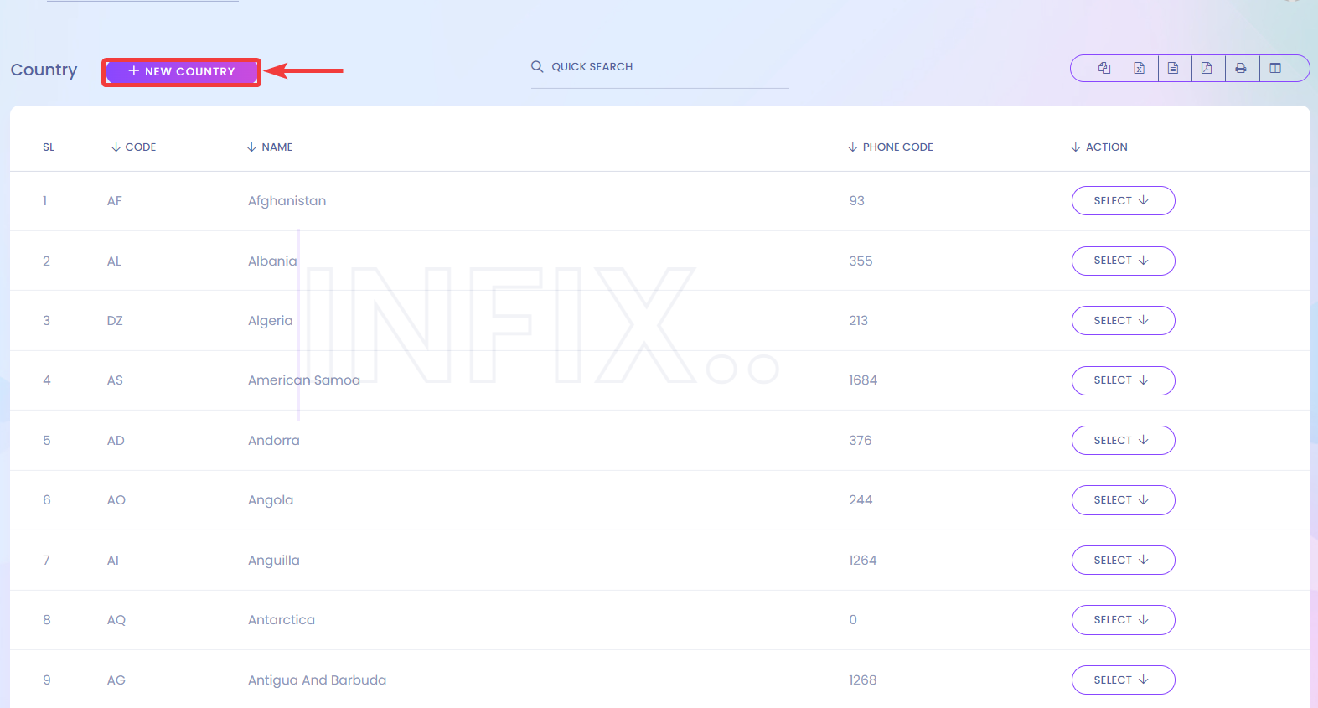Sort by Code column

[133, 147]
